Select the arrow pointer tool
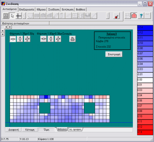 coord(12,16)
